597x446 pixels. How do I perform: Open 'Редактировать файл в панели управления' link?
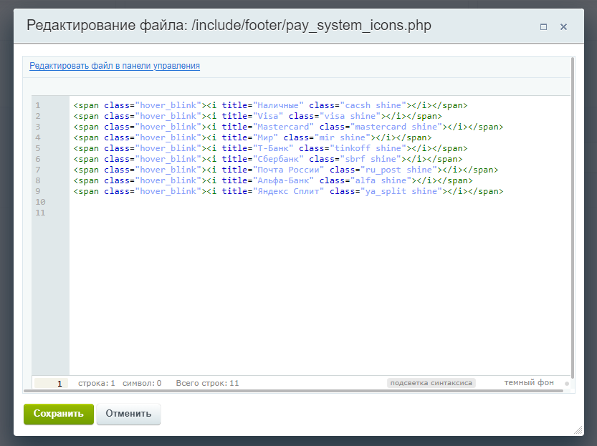[115, 66]
